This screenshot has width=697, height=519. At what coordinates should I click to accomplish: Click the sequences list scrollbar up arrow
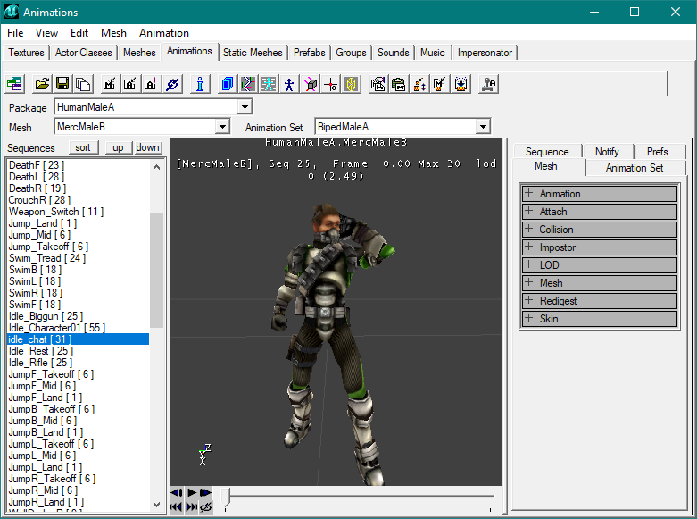[156, 167]
